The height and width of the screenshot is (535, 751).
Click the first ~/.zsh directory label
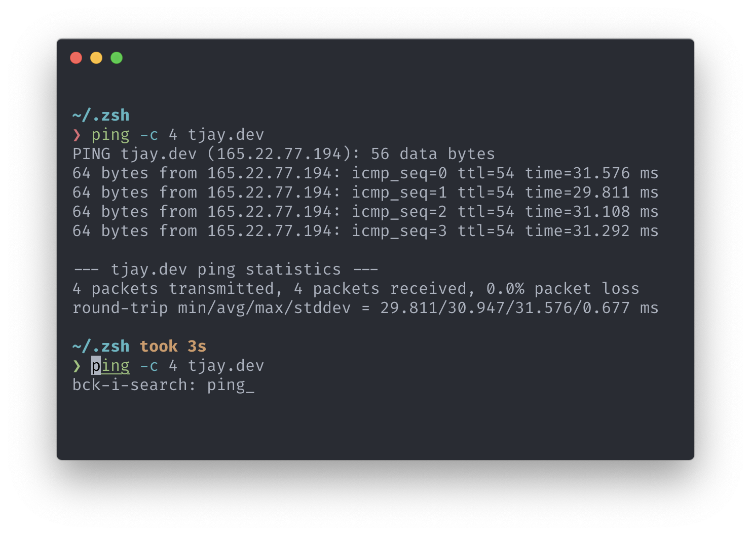[101, 116]
